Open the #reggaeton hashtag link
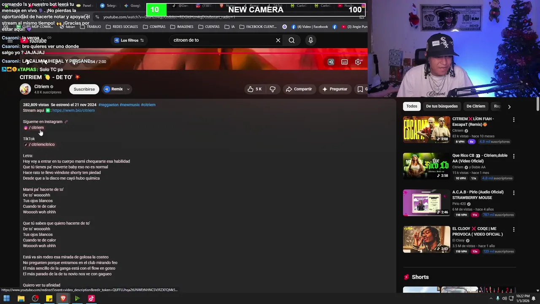The height and width of the screenshot is (304, 540). 108,105
